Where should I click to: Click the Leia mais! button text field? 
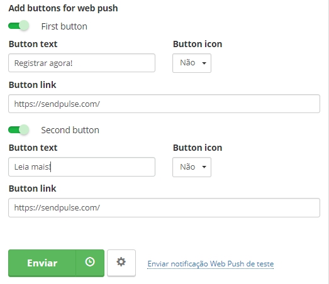(82, 167)
